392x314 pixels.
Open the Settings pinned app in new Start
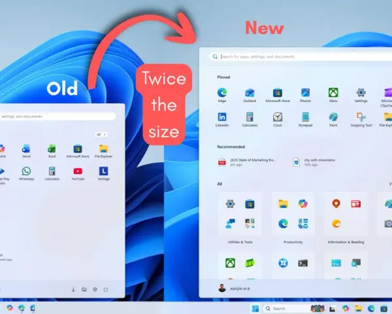(x=361, y=95)
